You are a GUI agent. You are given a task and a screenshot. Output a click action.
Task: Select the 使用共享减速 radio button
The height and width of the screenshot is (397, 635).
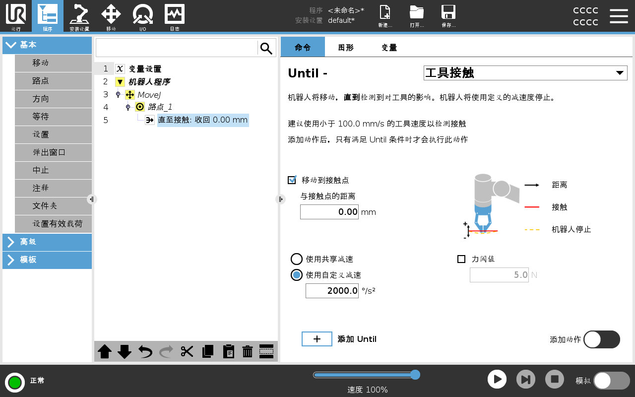coord(297,259)
